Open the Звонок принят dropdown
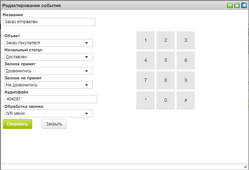 48,71
